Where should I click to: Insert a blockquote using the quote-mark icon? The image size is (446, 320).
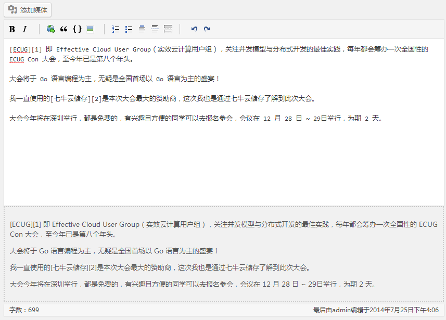coord(64,29)
